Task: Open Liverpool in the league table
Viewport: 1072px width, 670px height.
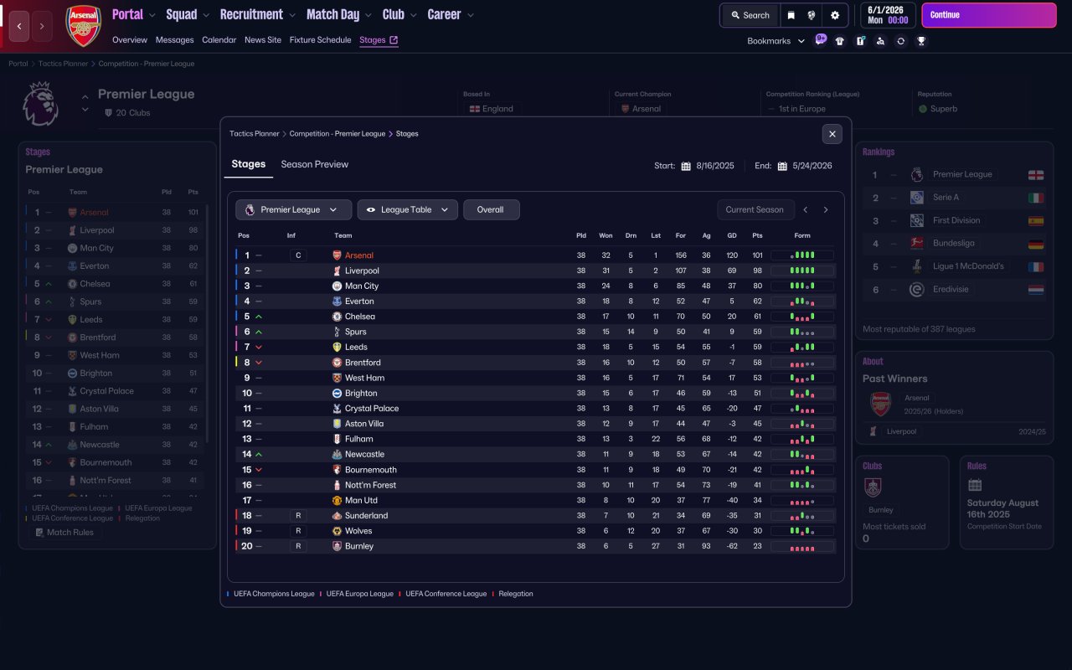Action: point(362,271)
